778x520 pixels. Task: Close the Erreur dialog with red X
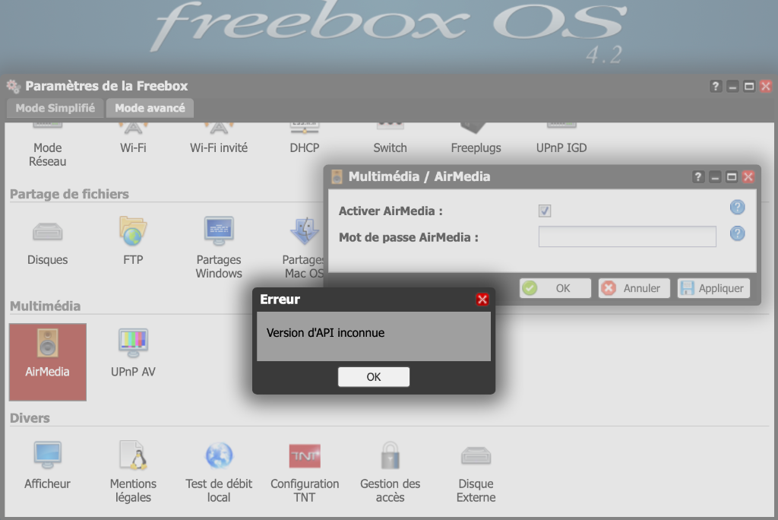pos(482,300)
